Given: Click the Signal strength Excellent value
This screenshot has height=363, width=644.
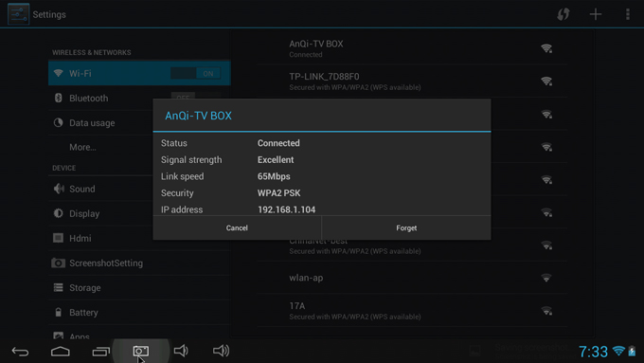Looking at the screenshot, I should [276, 159].
